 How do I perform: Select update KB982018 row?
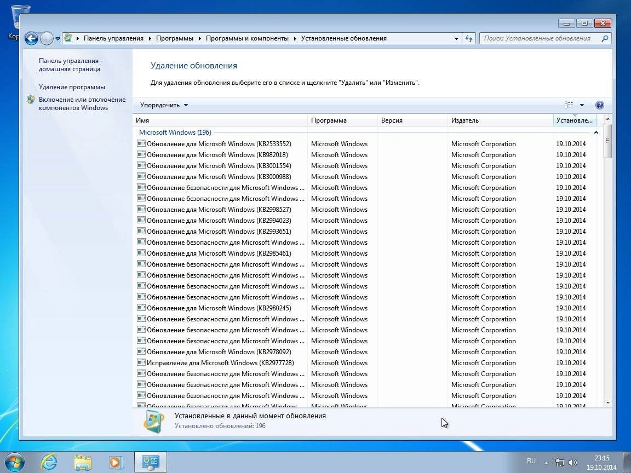click(366, 154)
